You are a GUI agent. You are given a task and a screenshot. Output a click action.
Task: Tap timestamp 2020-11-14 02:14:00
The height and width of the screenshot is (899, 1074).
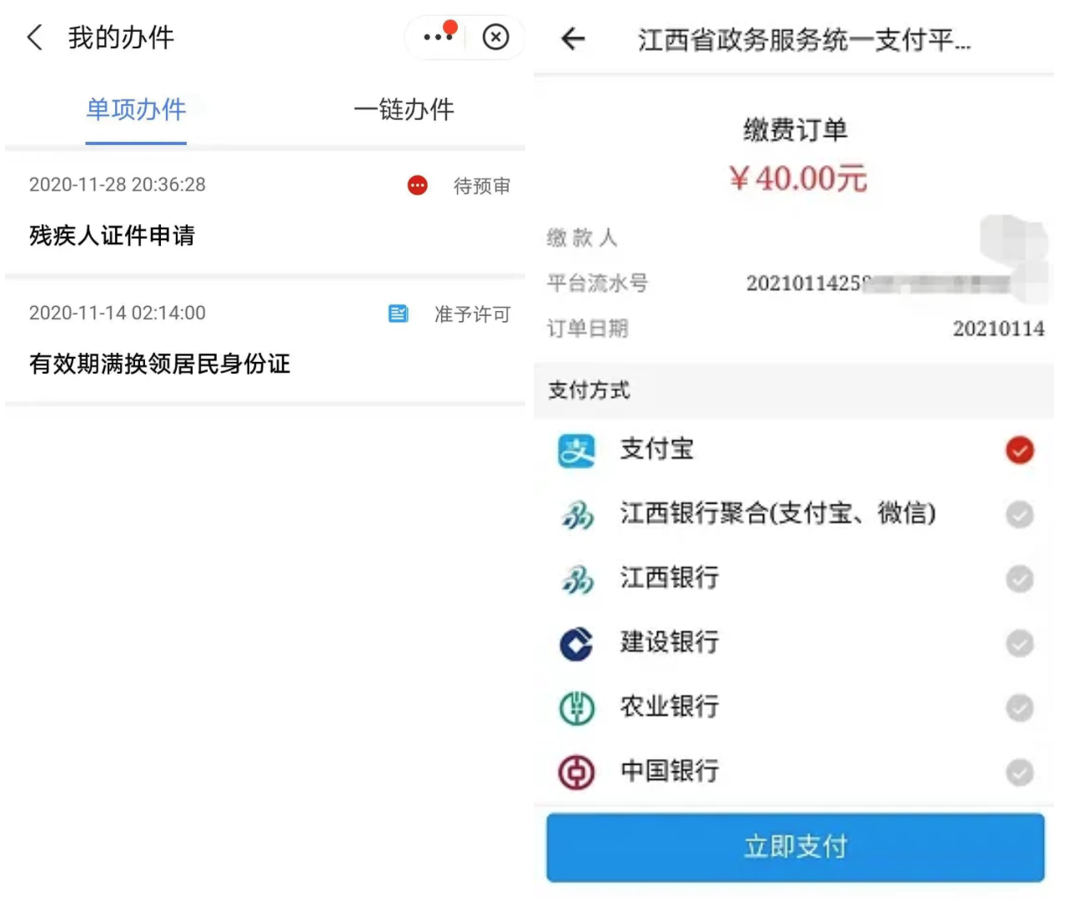(118, 314)
